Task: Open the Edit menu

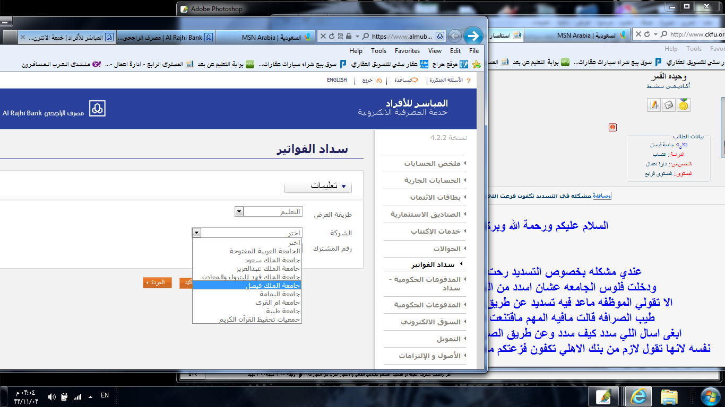Action: pyautogui.click(x=455, y=51)
